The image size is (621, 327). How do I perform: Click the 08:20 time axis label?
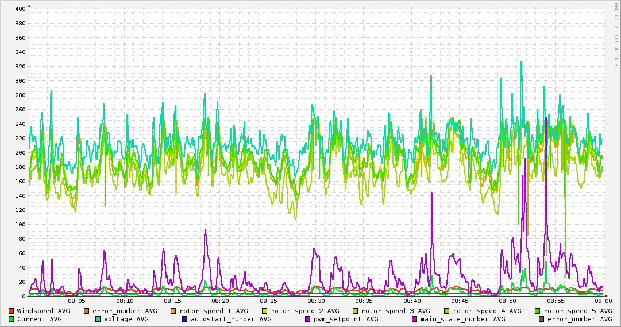[x=221, y=301]
